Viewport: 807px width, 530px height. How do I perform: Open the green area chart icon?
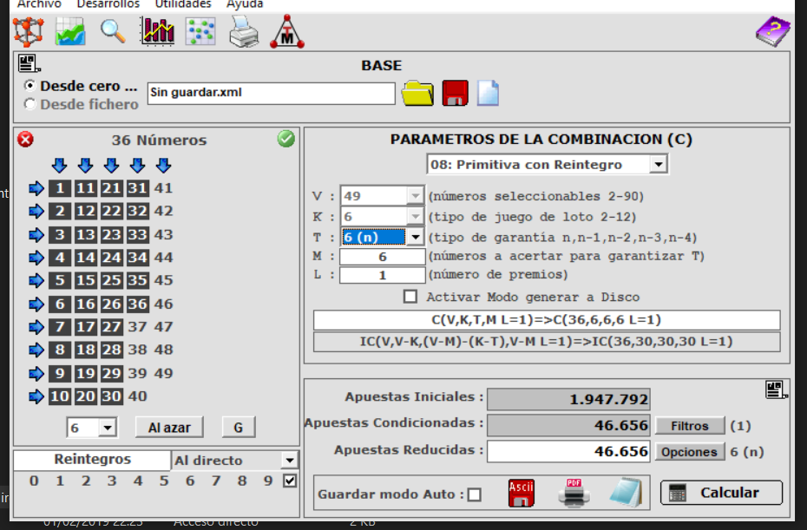(70, 32)
